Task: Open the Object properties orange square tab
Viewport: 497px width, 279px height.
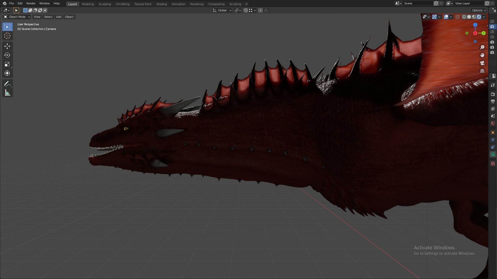Action: click(493, 133)
